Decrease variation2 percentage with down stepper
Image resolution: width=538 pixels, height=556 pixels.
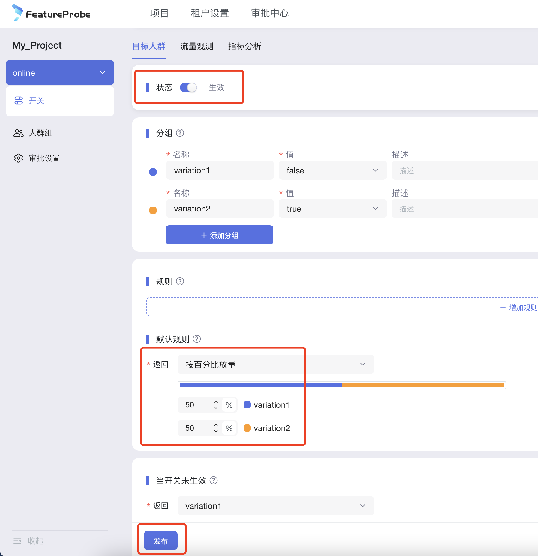216,431
